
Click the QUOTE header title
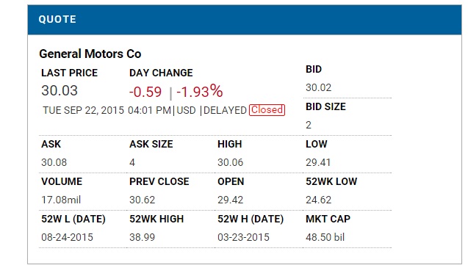coord(57,19)
